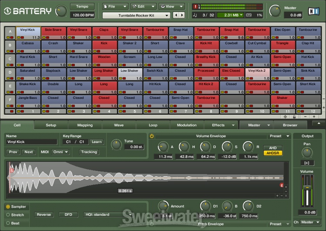Toggle the Volume Envelope power icon
Viewport: 326px width, 231px height.
152,136
